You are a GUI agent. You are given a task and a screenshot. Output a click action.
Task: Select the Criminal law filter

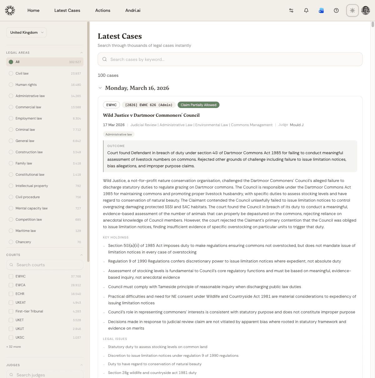[x=45, y=130]
